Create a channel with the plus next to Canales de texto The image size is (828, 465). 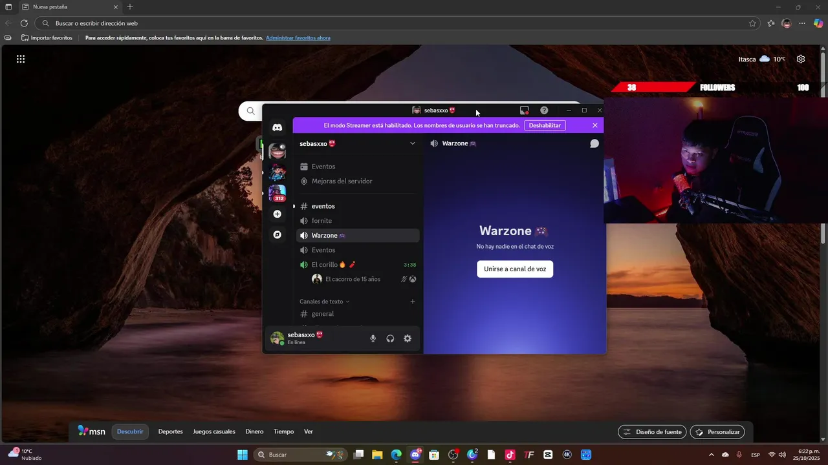pyautogui.click(x=413, y=302)
